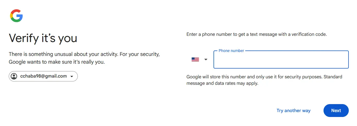Click the 'something unusual about your activity' sentence
The height and width of the screenshot is (126, 357).
71,54
